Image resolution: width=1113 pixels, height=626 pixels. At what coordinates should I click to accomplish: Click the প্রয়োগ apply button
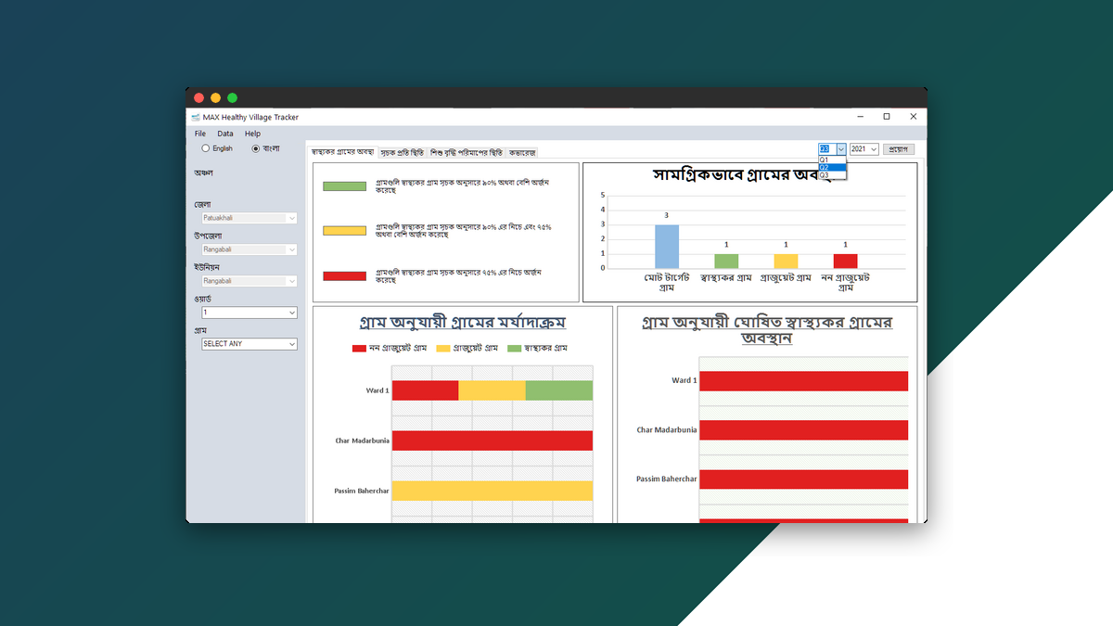(899, 149)
